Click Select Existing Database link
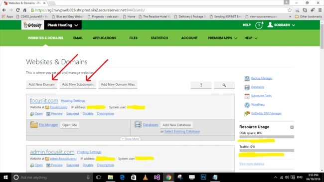Image resolution: width=324 pixels, height=182 pixels. (x=182, y=131)
